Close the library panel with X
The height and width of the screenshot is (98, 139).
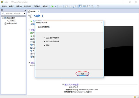pos(25,10)
